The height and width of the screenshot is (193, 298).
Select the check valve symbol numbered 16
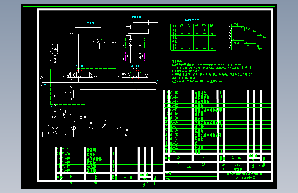81,117
